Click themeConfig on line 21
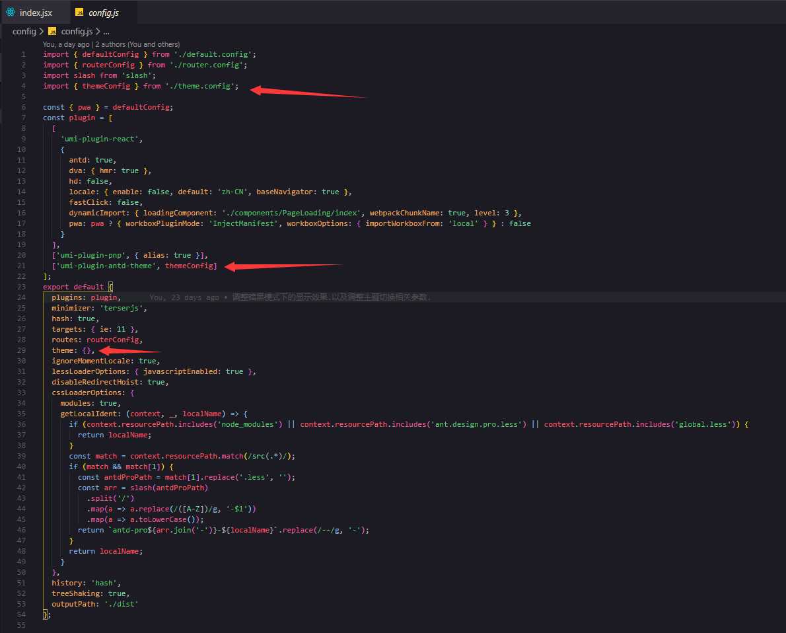Image resolution: width=786 pixels, height=633 pixels. tap(189, 266)
